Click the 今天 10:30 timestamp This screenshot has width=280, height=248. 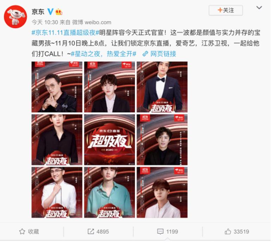45,22
